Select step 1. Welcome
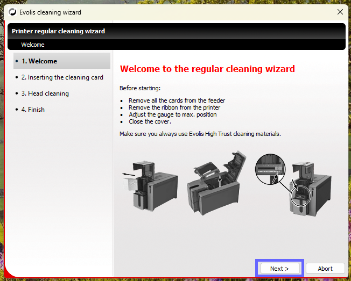 tap(62, 61)
